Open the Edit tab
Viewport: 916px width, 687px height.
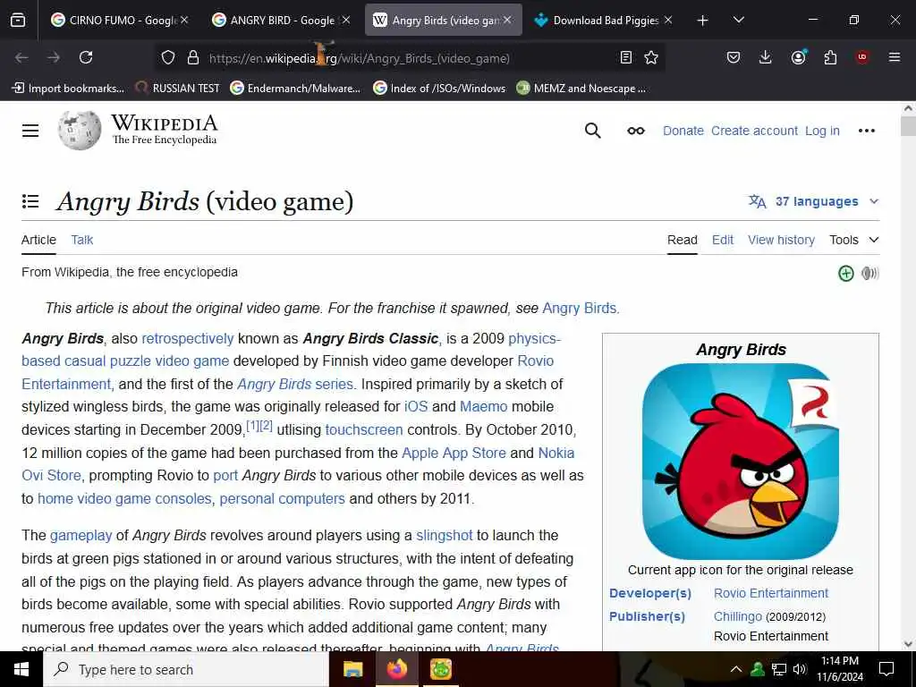[x=722, y=240]
